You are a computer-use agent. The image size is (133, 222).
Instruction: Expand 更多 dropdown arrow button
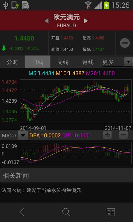tap(129, 62)
